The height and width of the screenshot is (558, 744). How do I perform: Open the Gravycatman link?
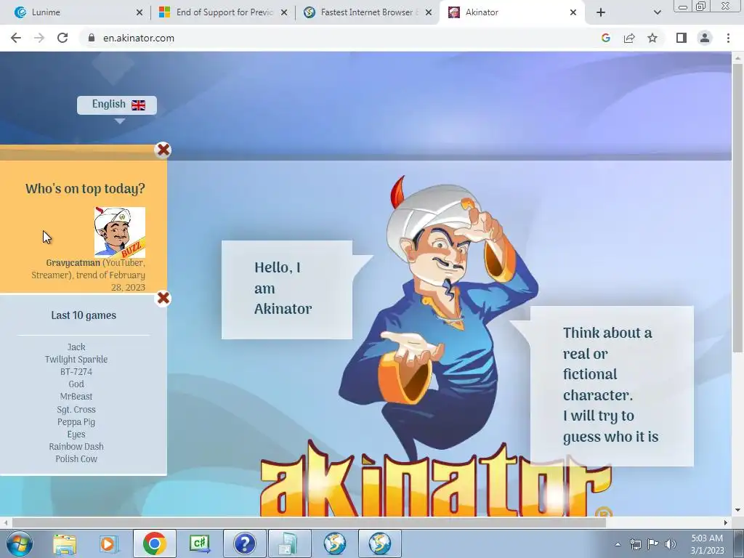point(73,263)
